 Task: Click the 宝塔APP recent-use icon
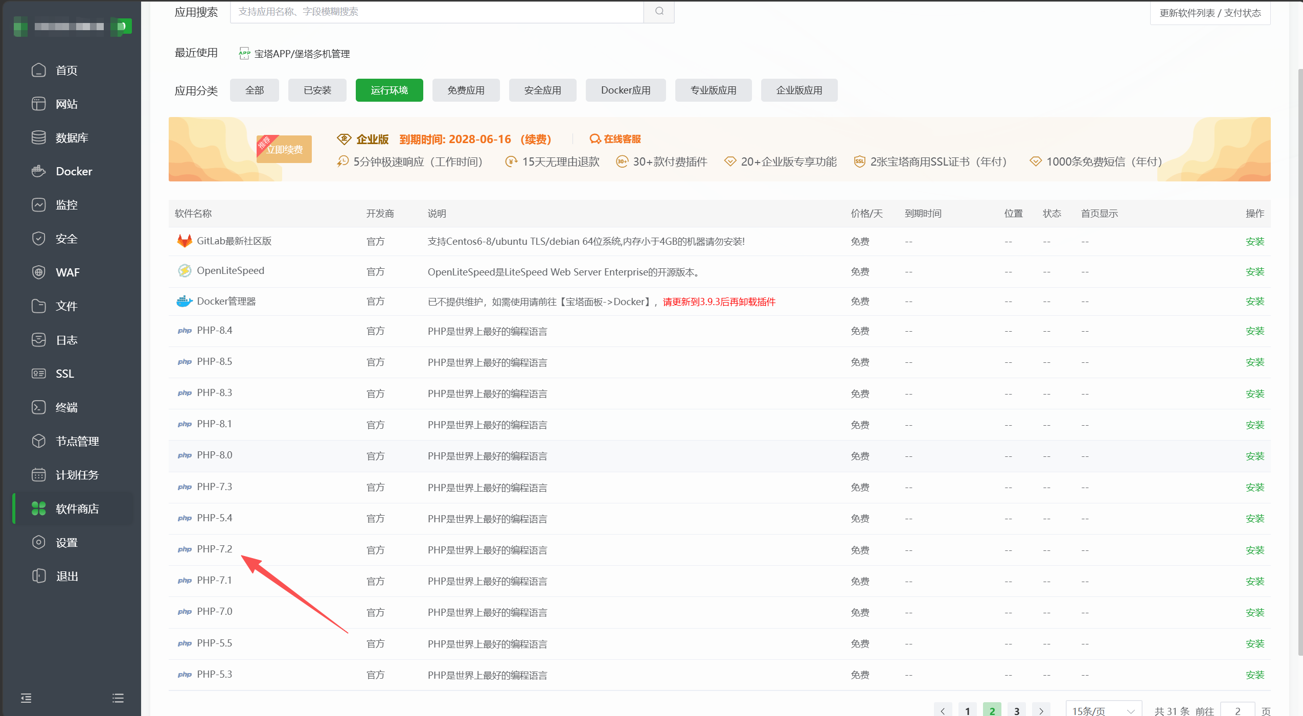pyautogui.click(x=244, y=54)
